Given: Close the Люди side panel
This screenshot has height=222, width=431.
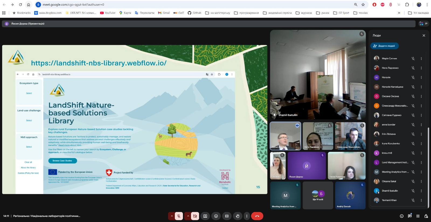Looking at the screenshot, I should click(424, 36).
